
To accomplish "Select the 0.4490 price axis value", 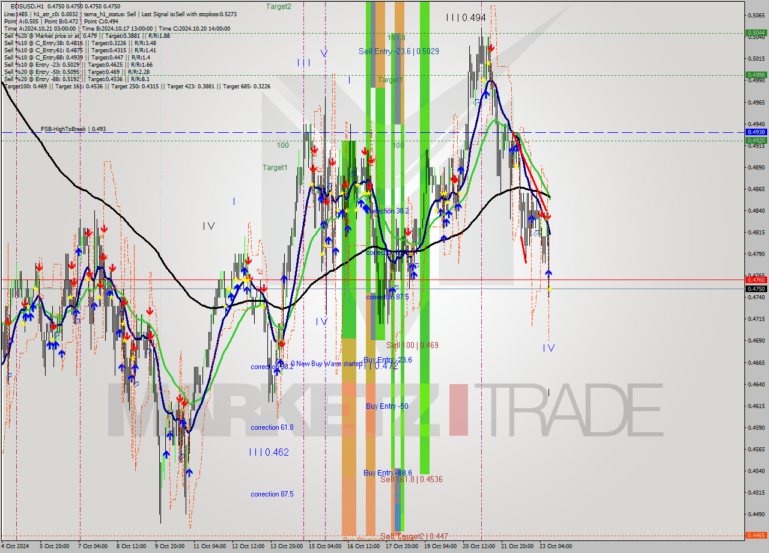I will [x=755, y=514].
